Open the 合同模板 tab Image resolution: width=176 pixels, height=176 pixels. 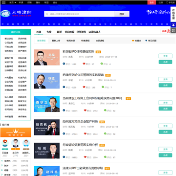(69, 32)
